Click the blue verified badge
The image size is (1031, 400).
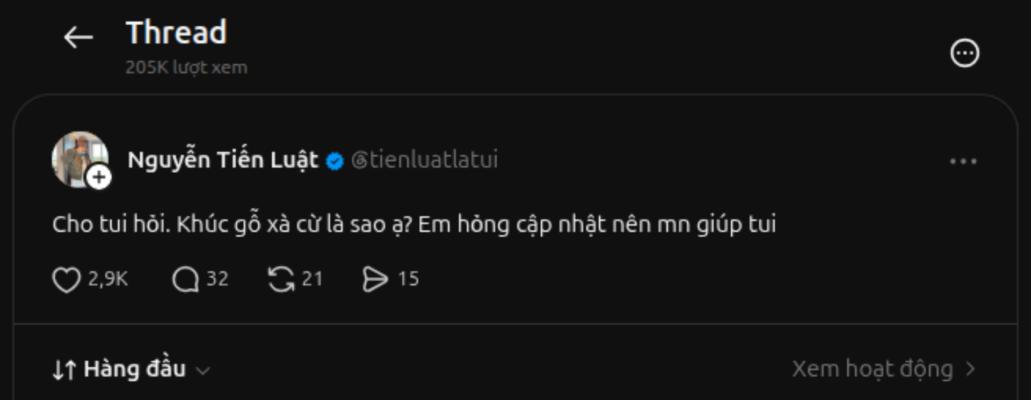pos(335,161)
